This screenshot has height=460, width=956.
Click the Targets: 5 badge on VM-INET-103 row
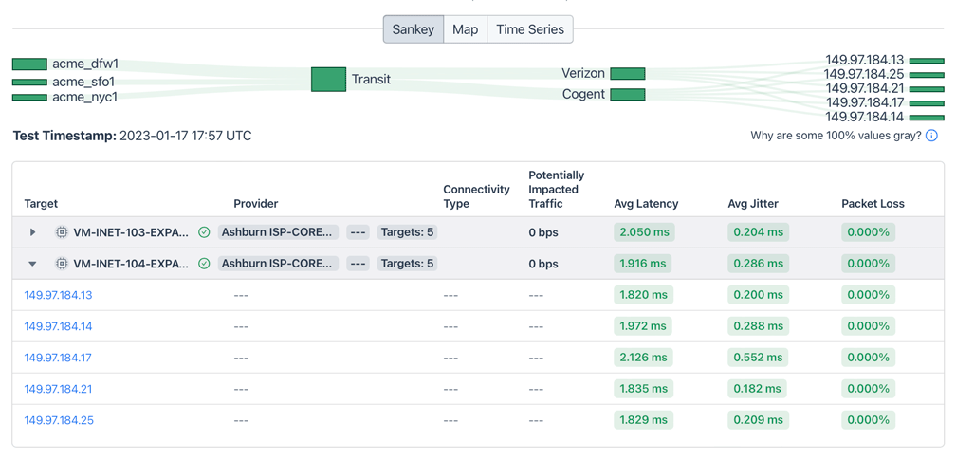coord(407,232)
